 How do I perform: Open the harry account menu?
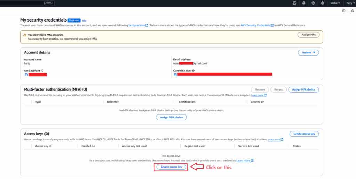pos(350,3)
